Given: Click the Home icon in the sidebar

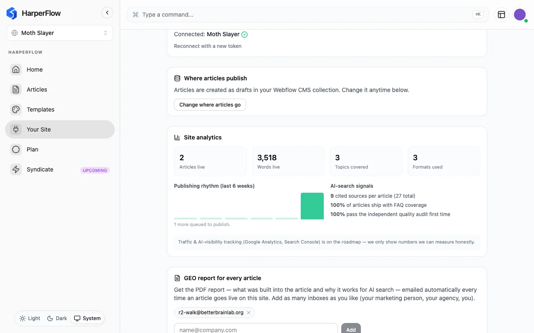Looking at the screenshot, I should click(x=16, y=70).
